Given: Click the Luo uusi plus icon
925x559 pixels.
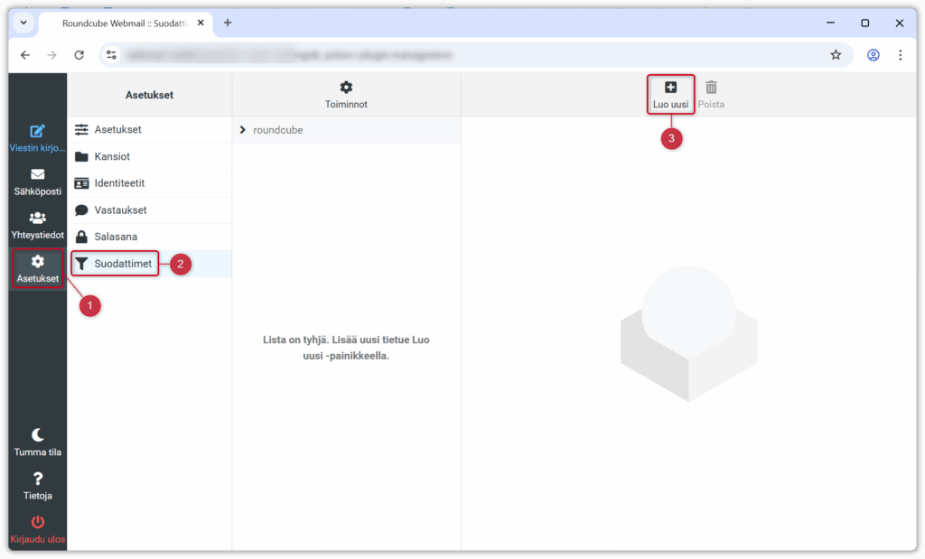Looking at the screenshot, I should coord(670,88).
